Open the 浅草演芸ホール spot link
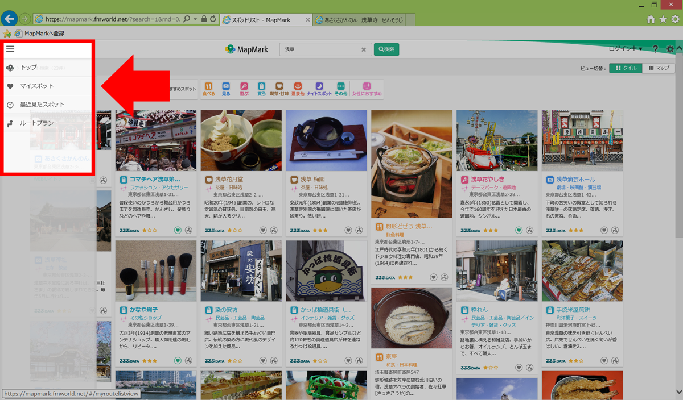 coord(575,180)
